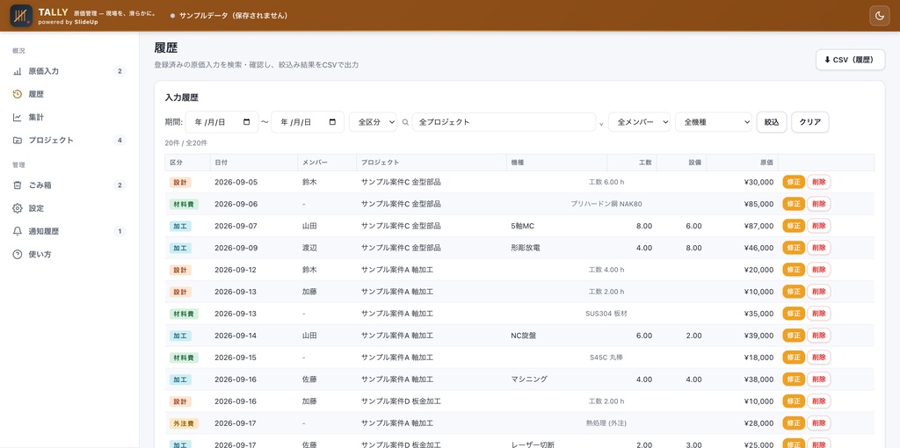Click 削除 for 2026-09-05 鈴木 row
Image resolution: width=900 pixels, height=448 pixels.
coord(818,182)
